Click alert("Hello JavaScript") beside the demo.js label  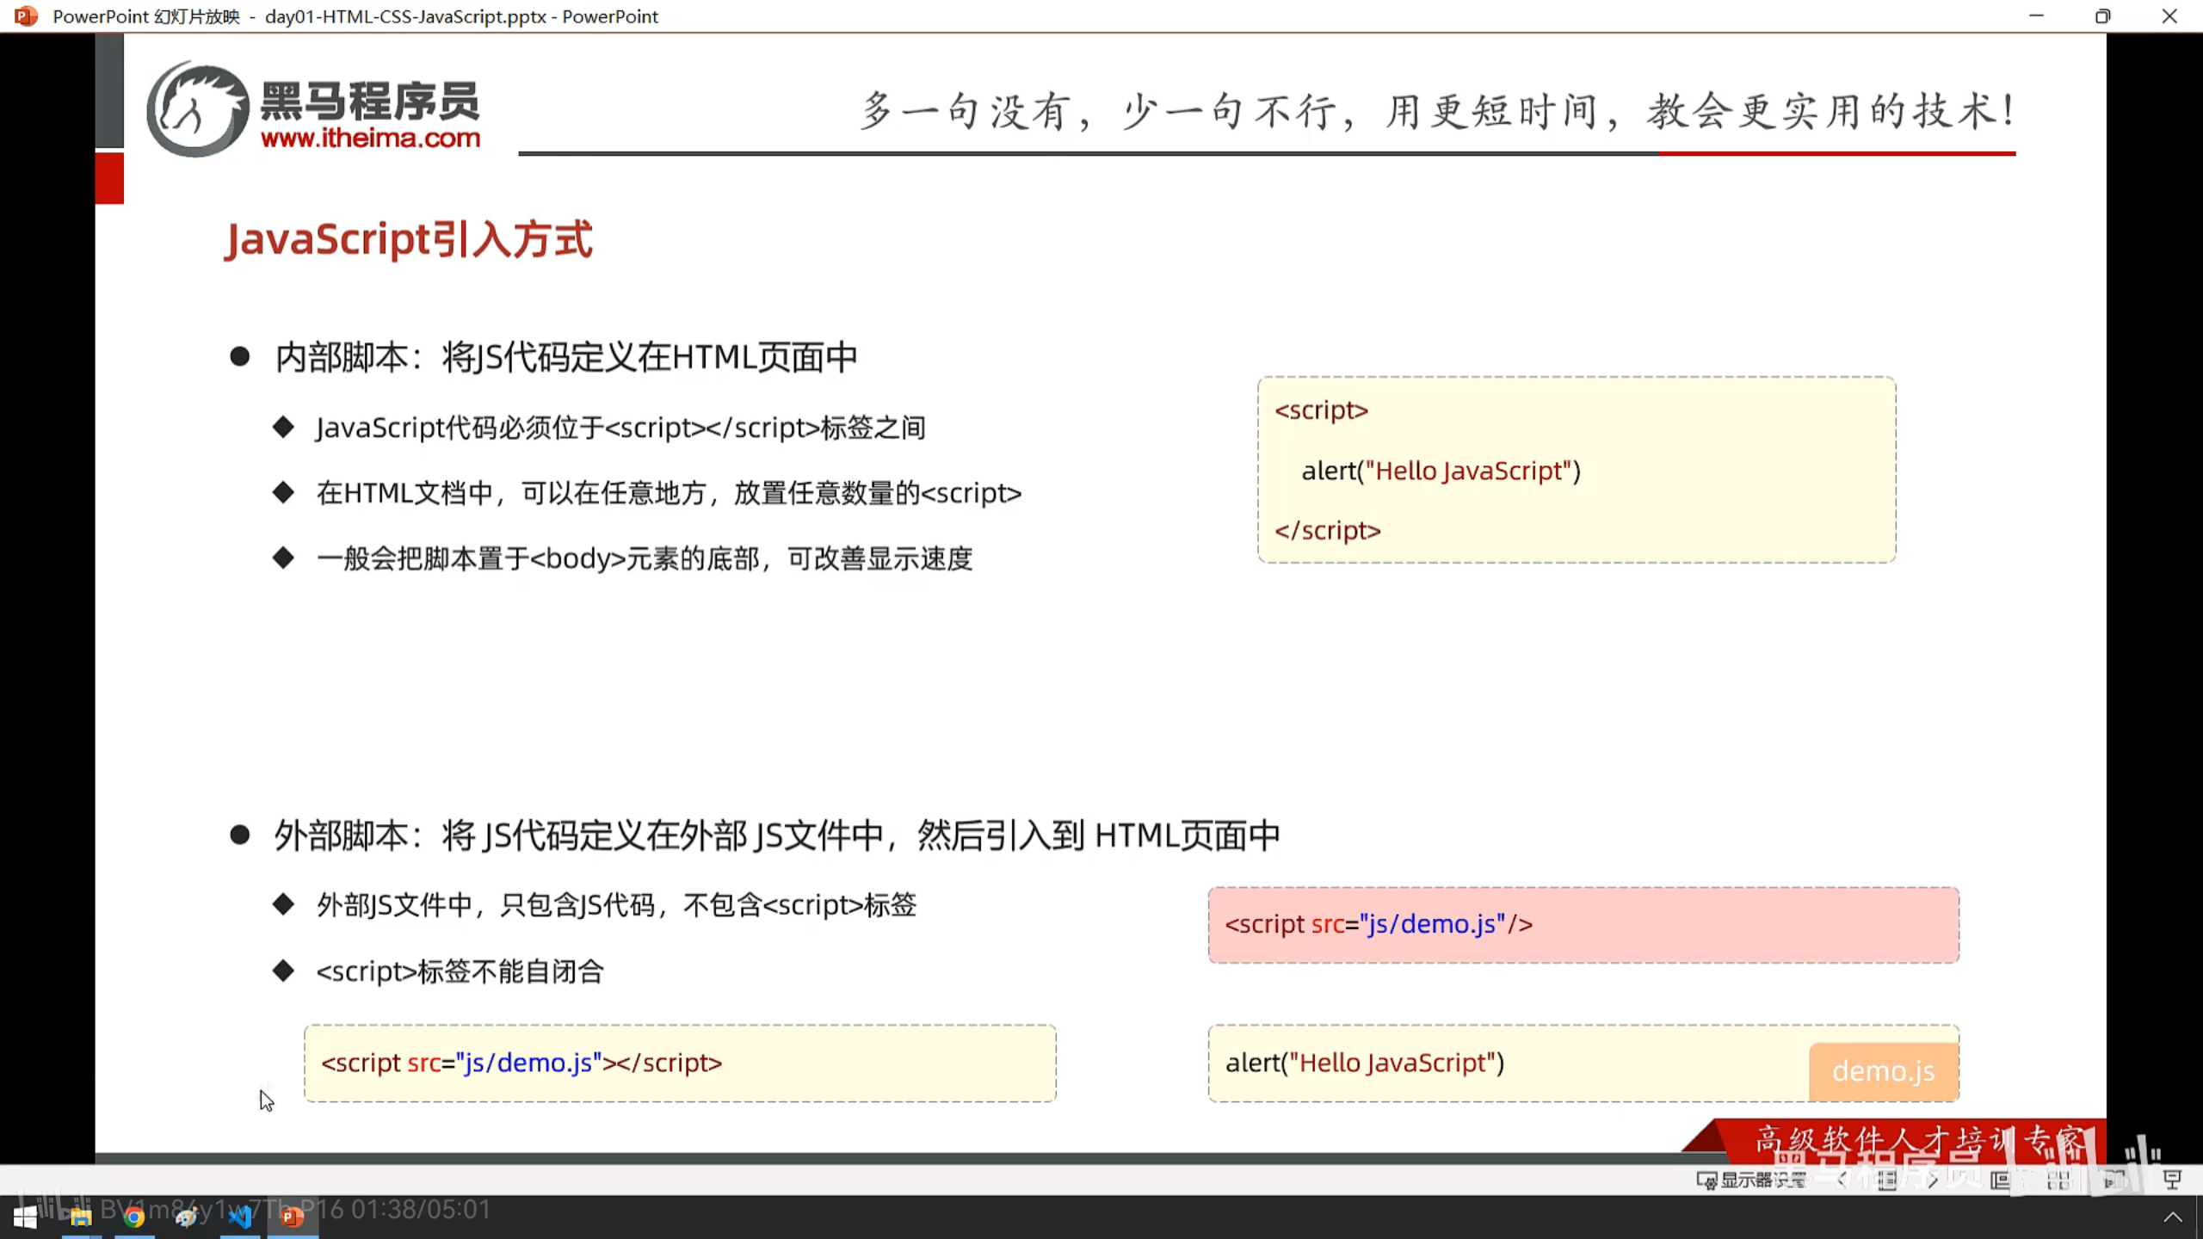click(x=1365, y=1063)
